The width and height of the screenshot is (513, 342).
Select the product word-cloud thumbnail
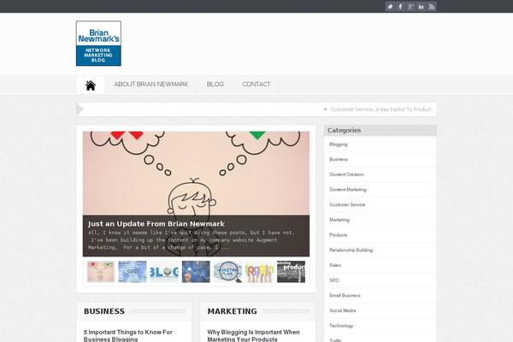click(x=292, y=272)
